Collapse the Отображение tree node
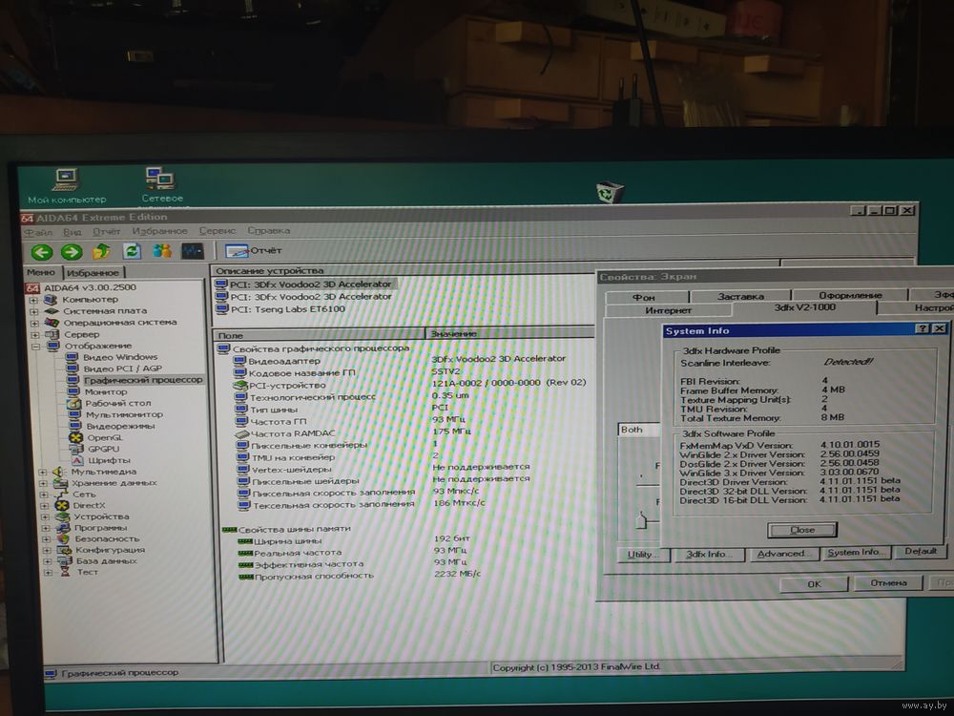The width and height of the screenshot is (954, 716). [x=36, y=346]
